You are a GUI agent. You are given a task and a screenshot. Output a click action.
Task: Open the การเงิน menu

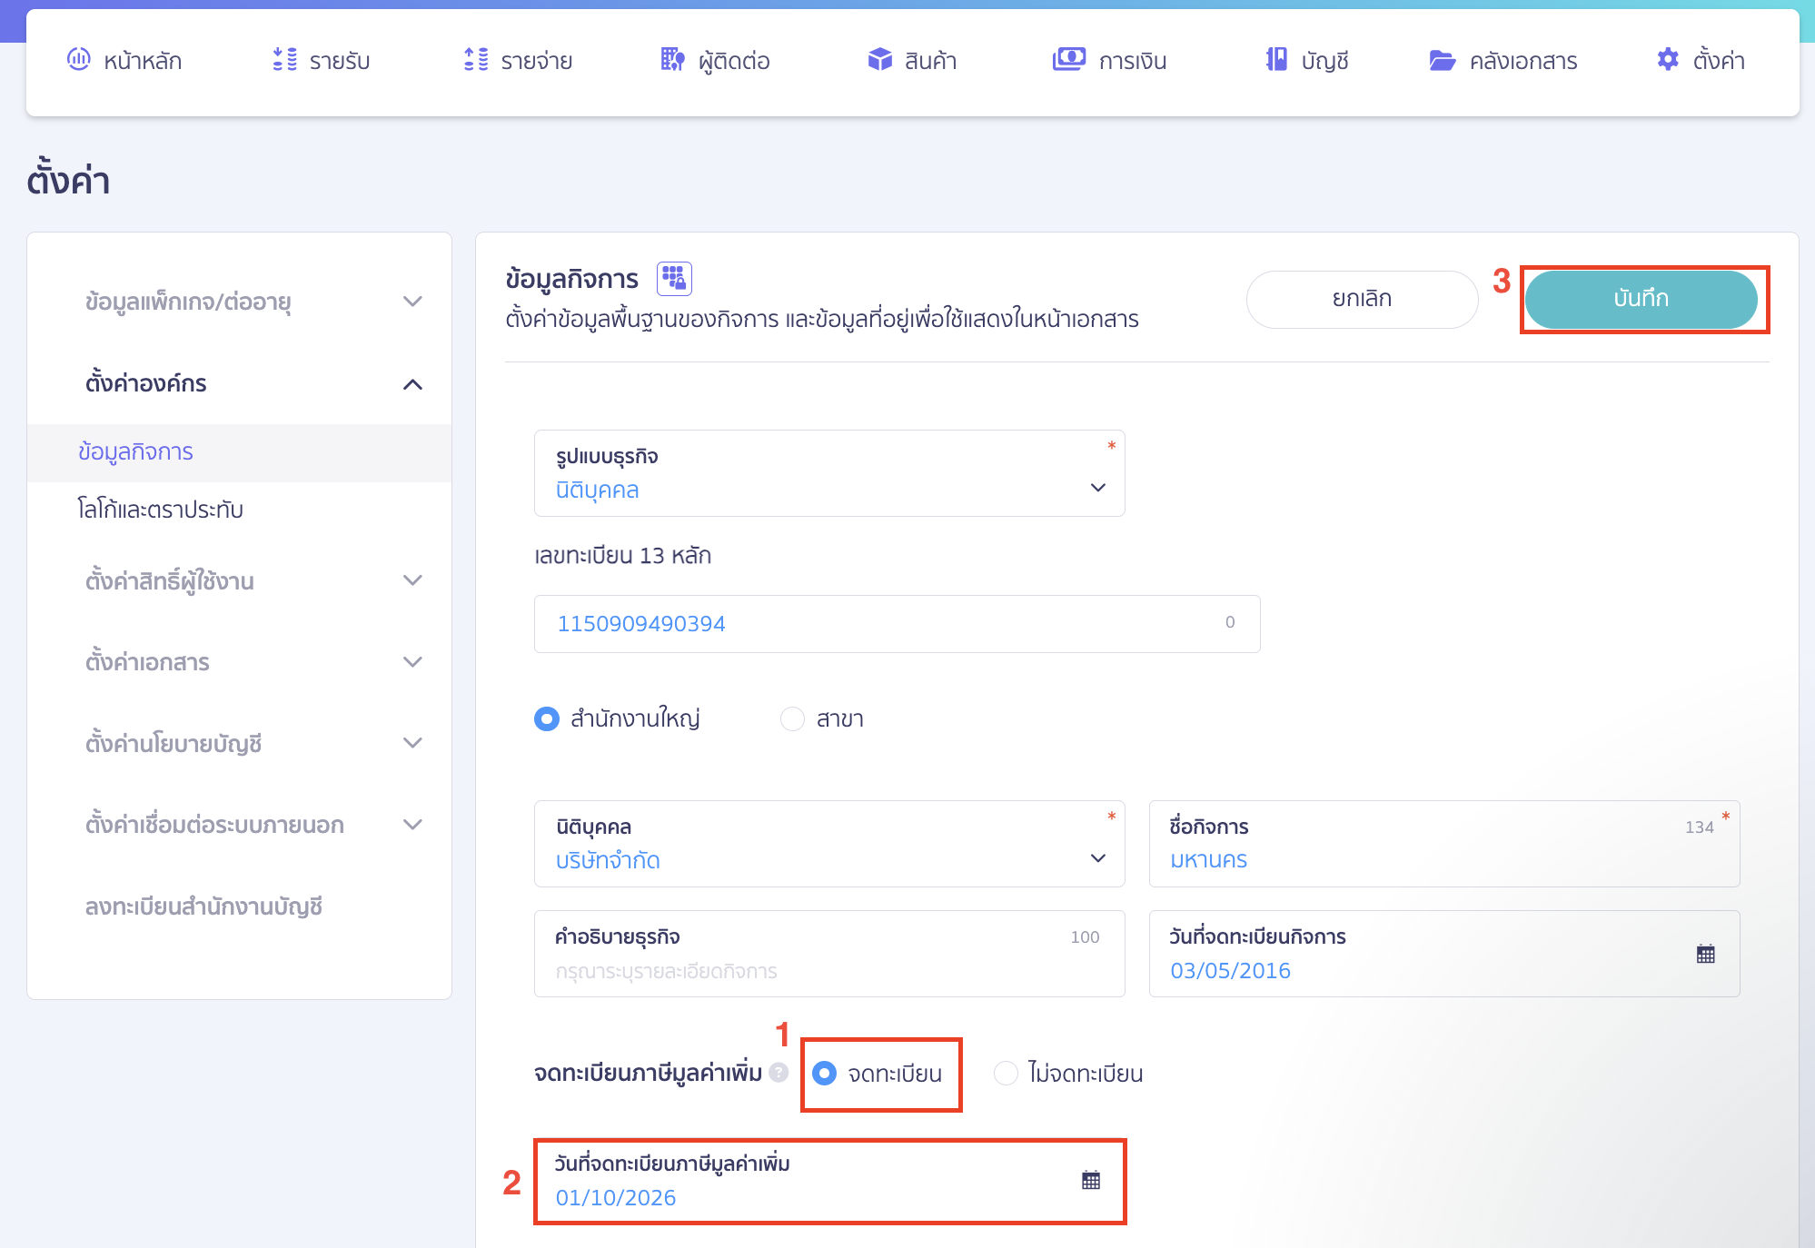[1109, 61]
